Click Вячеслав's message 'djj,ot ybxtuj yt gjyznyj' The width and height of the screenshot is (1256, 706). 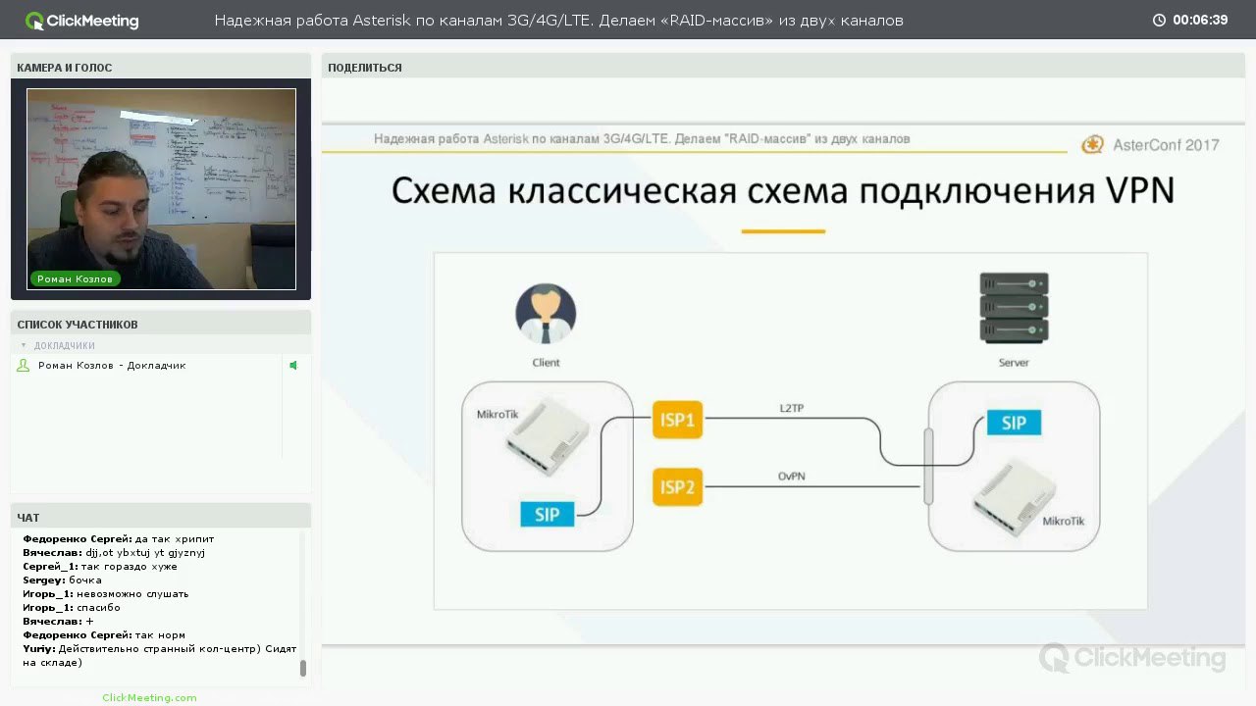tap(144, 552)
